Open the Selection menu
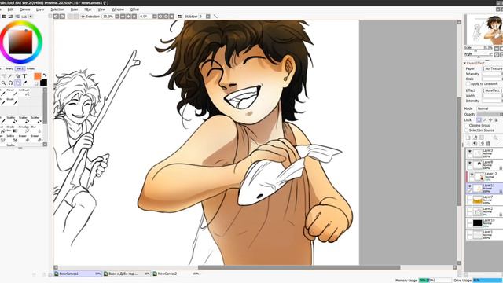503x283 pixels. tap(57, 9)
